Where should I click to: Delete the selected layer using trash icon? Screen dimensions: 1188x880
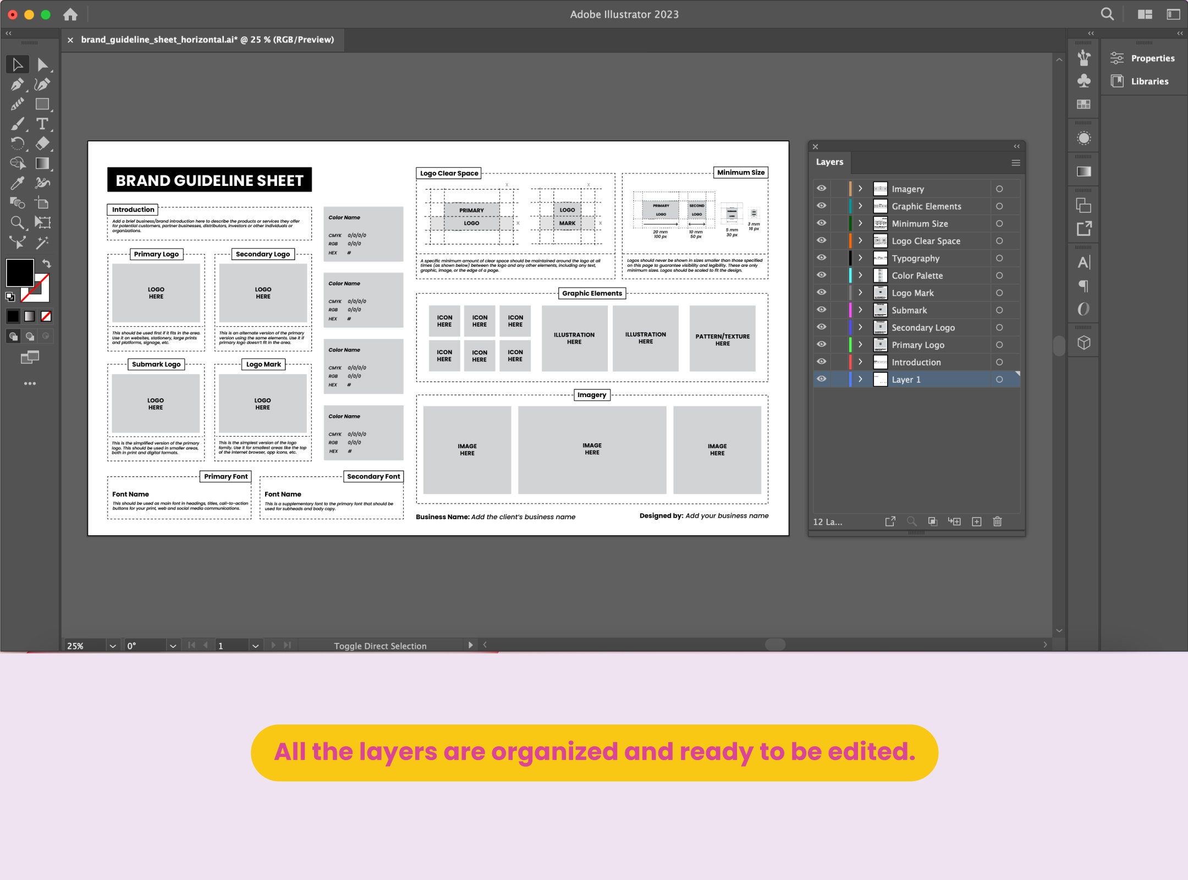[998, 521]
